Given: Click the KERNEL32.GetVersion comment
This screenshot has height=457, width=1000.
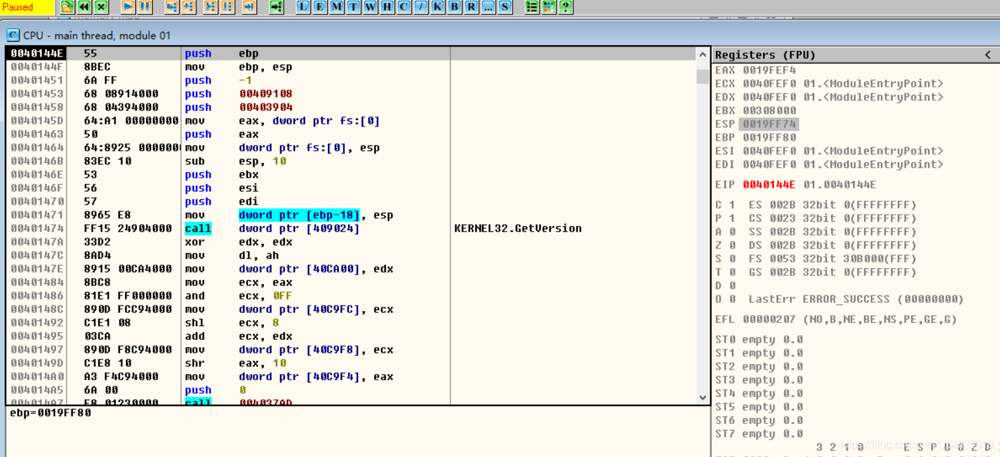Looking at the screenshot, I should tap(518, 228).
